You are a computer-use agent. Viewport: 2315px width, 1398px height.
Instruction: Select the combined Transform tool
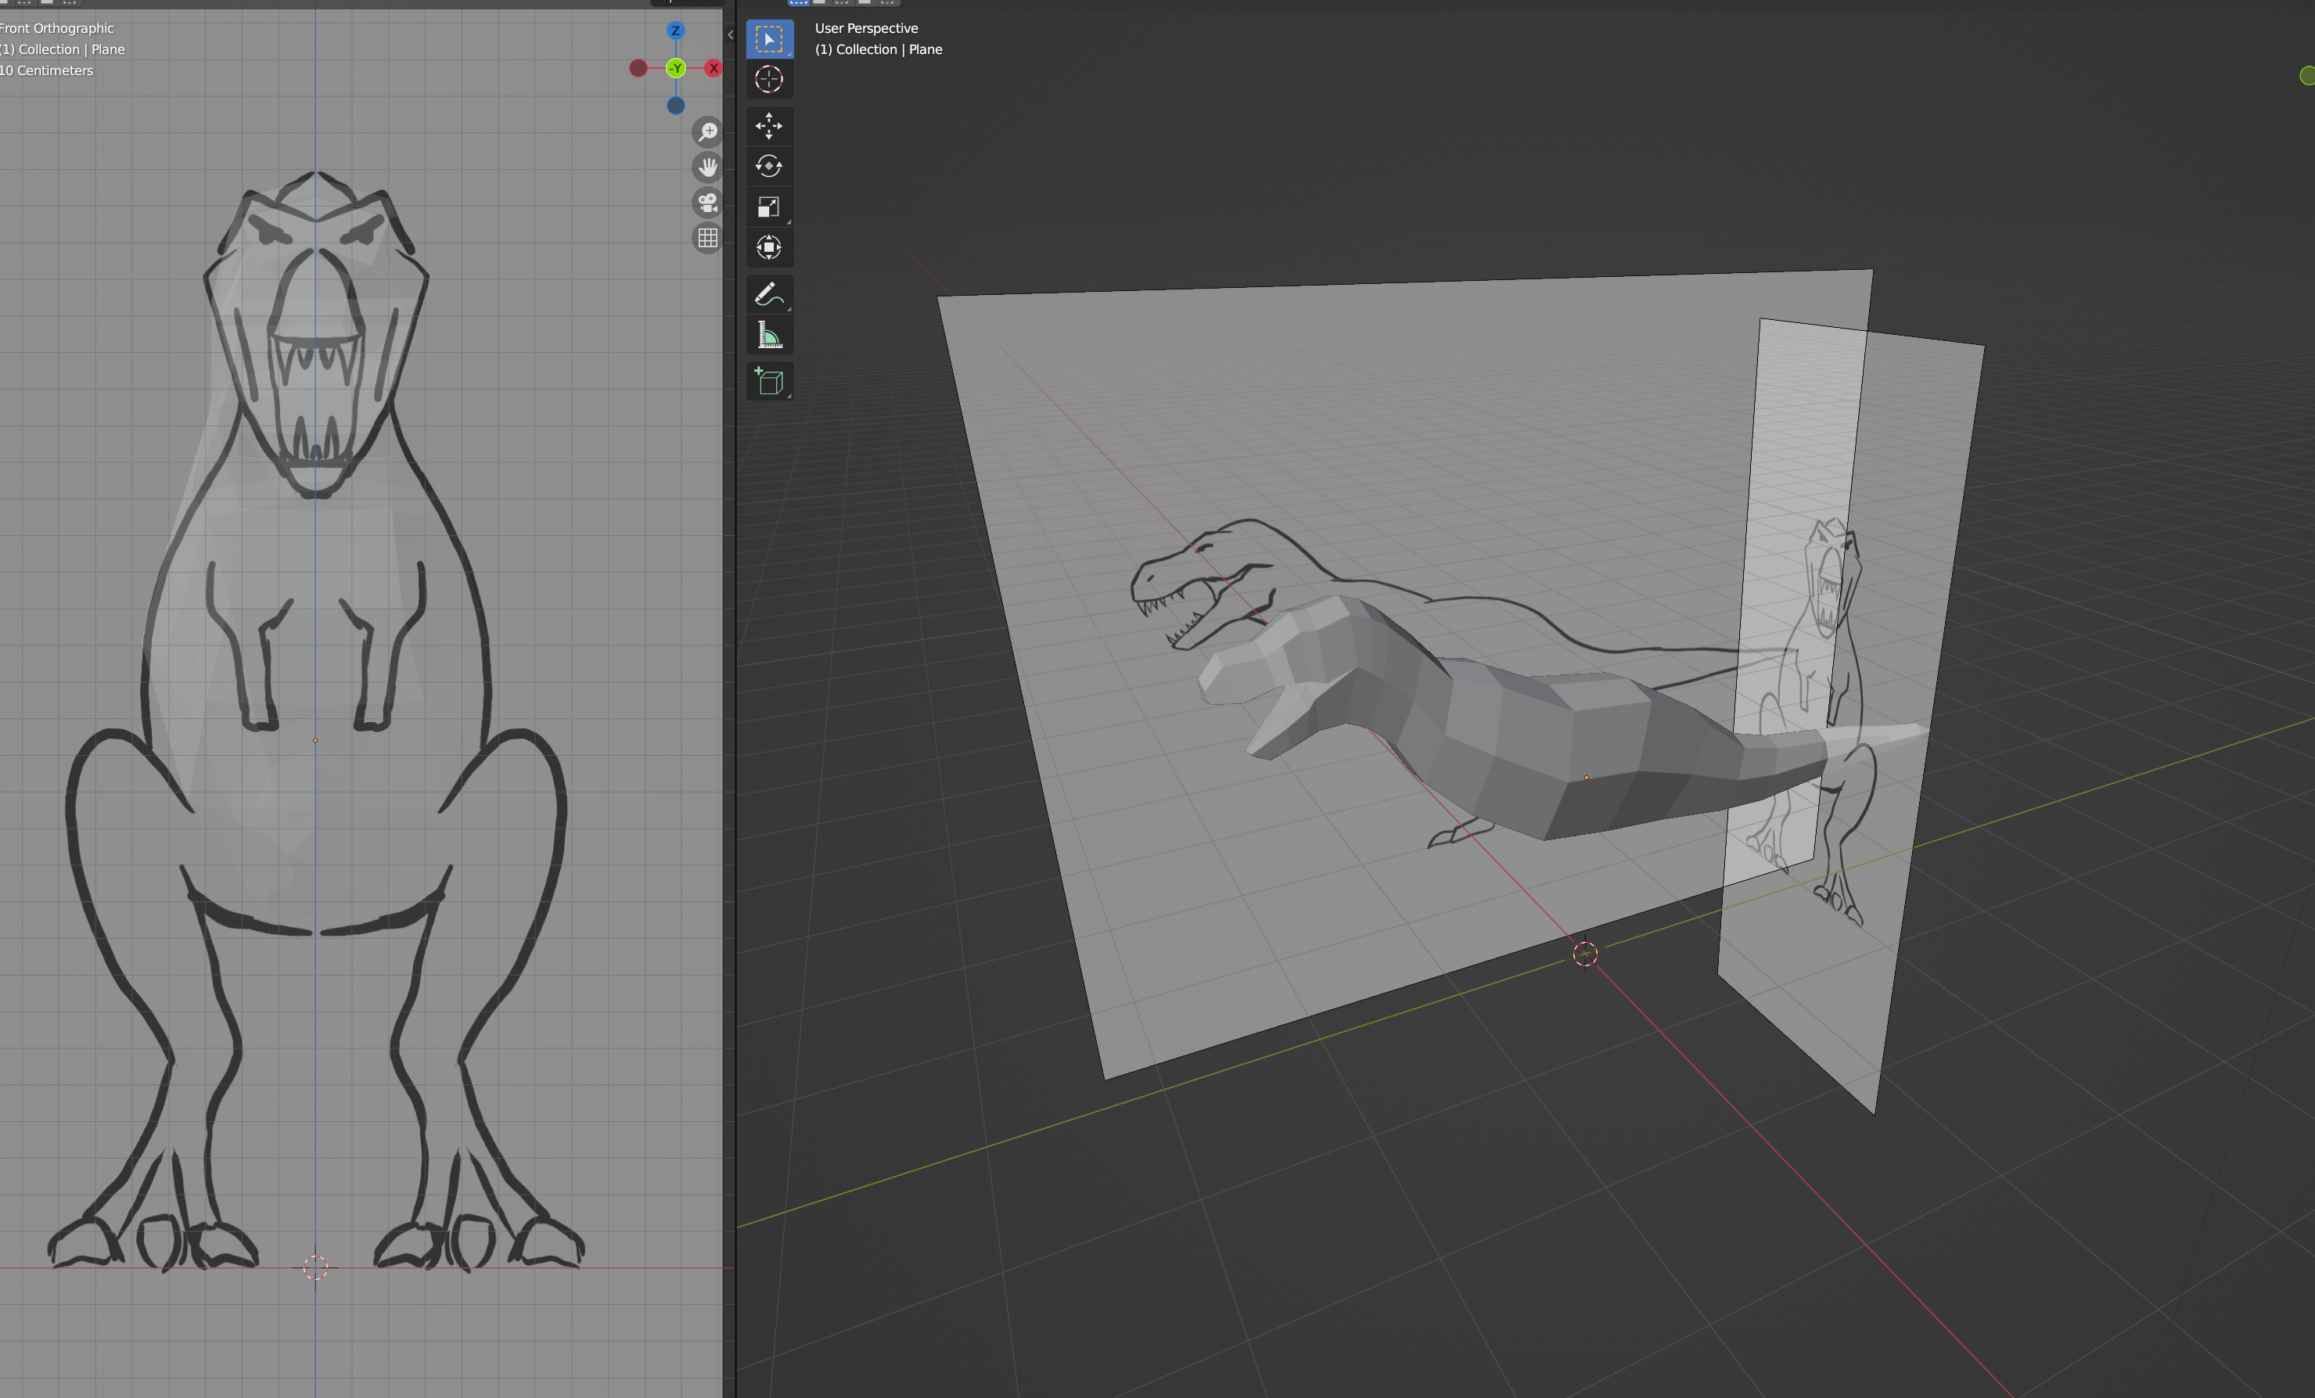point(768,248)
